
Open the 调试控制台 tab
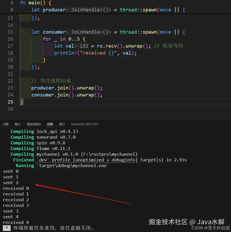click(34, 124)
